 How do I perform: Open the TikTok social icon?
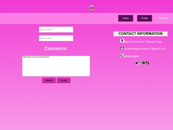tap(147, 63)
